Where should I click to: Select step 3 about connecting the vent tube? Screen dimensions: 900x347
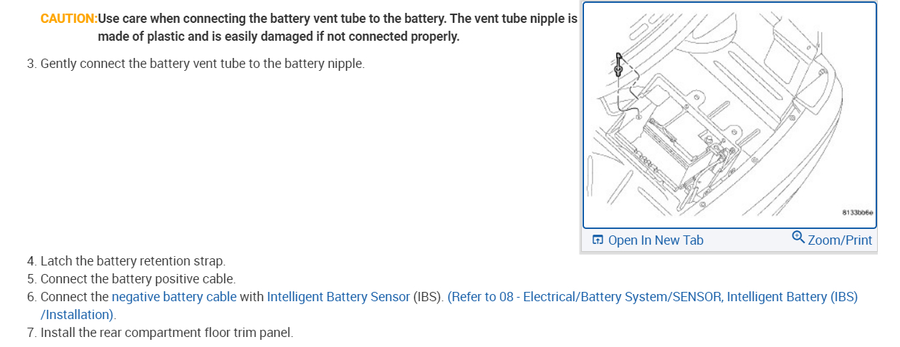(202, 64)
